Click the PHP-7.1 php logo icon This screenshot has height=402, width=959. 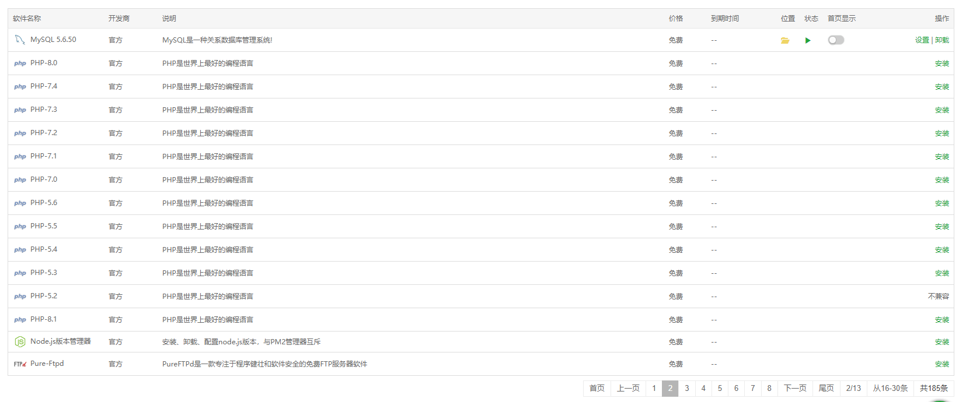pyautogui.click(x=20, y=157)
